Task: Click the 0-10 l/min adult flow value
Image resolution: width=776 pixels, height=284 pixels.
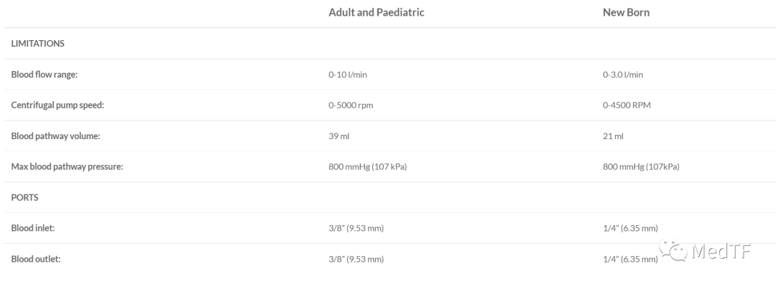Action: (x=348, y=75)
